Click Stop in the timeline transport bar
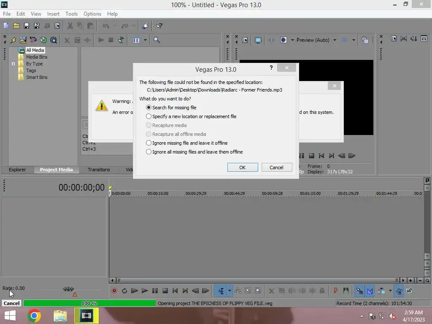Viewport: 432px width, 324px height. coord(165,291)
